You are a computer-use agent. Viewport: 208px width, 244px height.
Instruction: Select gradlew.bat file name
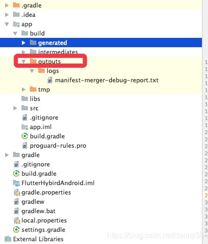tap(38, 211)
